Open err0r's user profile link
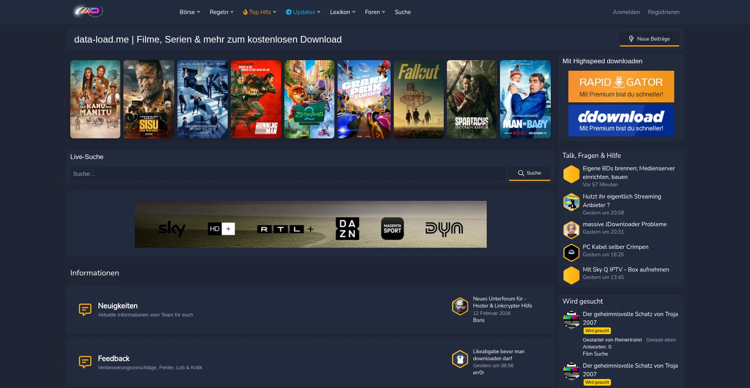The width and height of the screenshot is (750, 388). tap(479, 373)
